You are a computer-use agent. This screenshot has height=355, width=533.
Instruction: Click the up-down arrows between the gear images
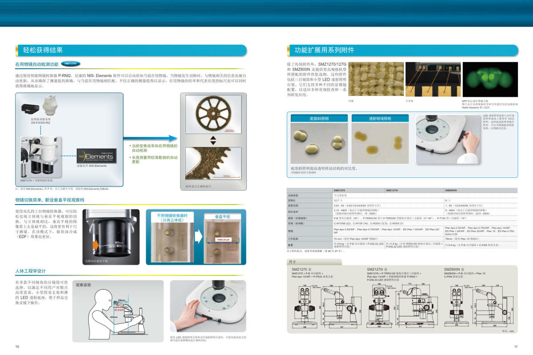tap(213, 141)
